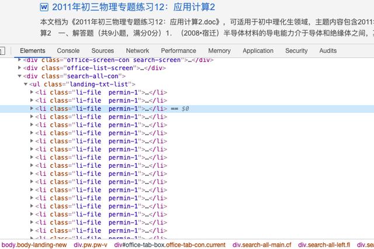
Task: Select the div class "search-all-con" row text
Action: [74, 76]
